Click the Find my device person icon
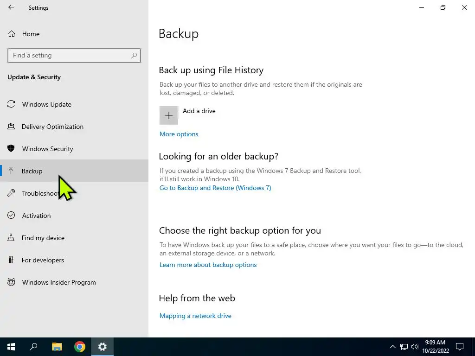This screenshot has height=356, width=475. 11,237
